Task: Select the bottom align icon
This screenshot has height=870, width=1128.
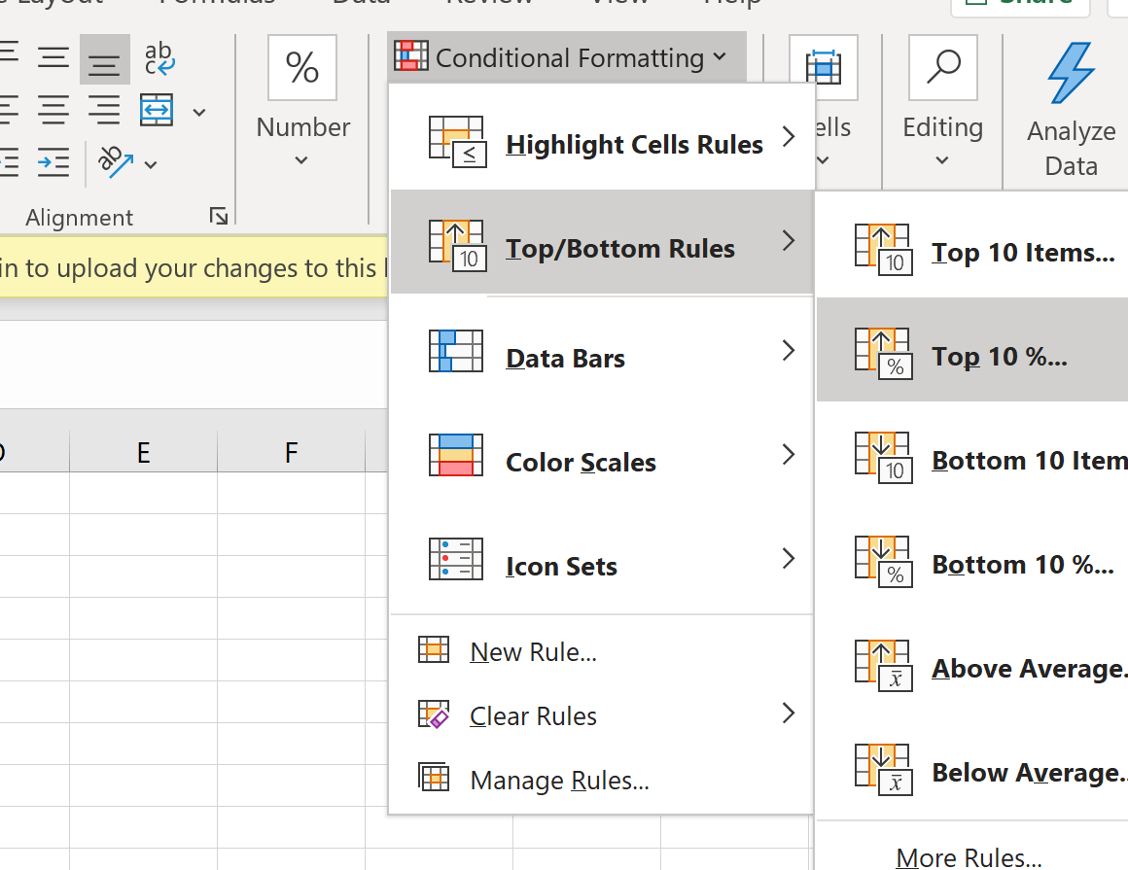Action: pyautogui.click(x=104, y=59)
